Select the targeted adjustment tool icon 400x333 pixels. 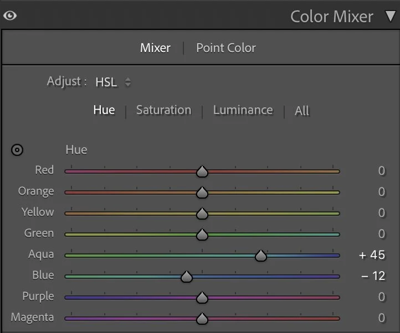17,150
